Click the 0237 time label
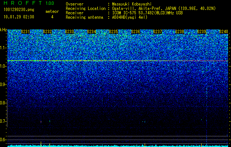 (x=158, y=32)
